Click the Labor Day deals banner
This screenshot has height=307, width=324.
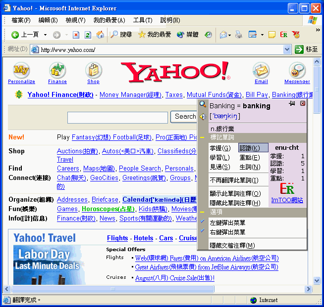click(50, 265)
